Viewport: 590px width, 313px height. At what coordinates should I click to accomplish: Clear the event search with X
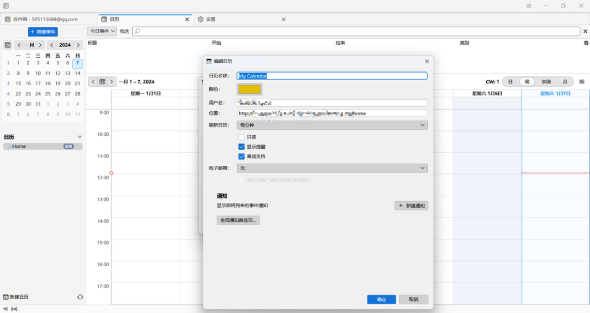[x=585, y=31]
